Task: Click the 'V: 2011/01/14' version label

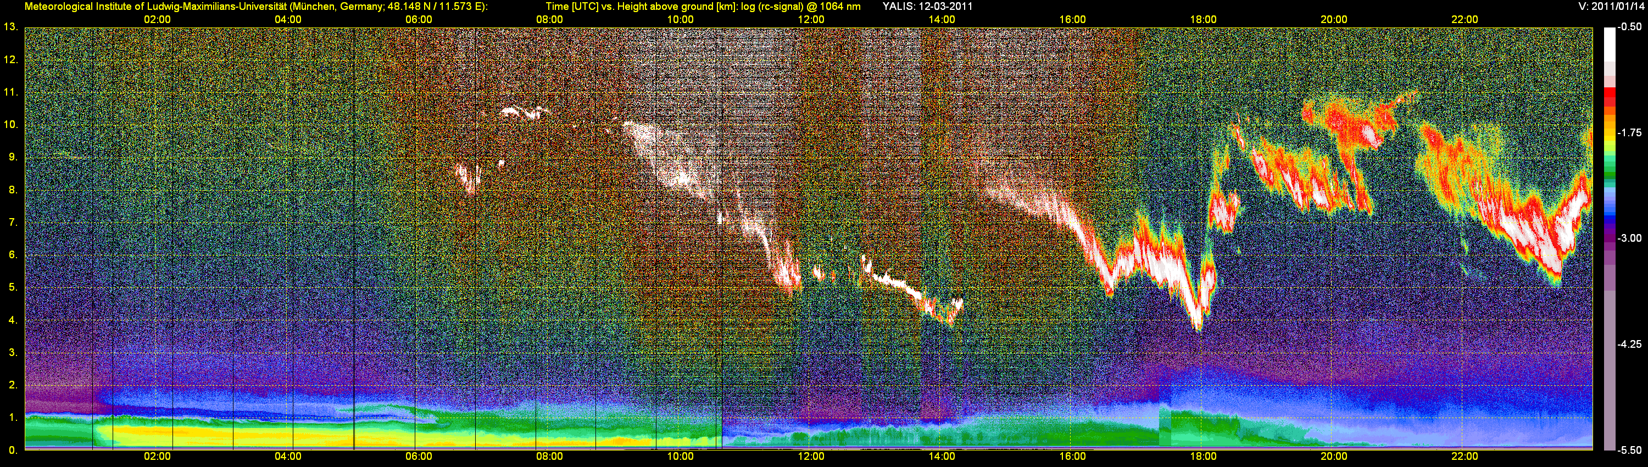Action: [x=1610, y=7]
